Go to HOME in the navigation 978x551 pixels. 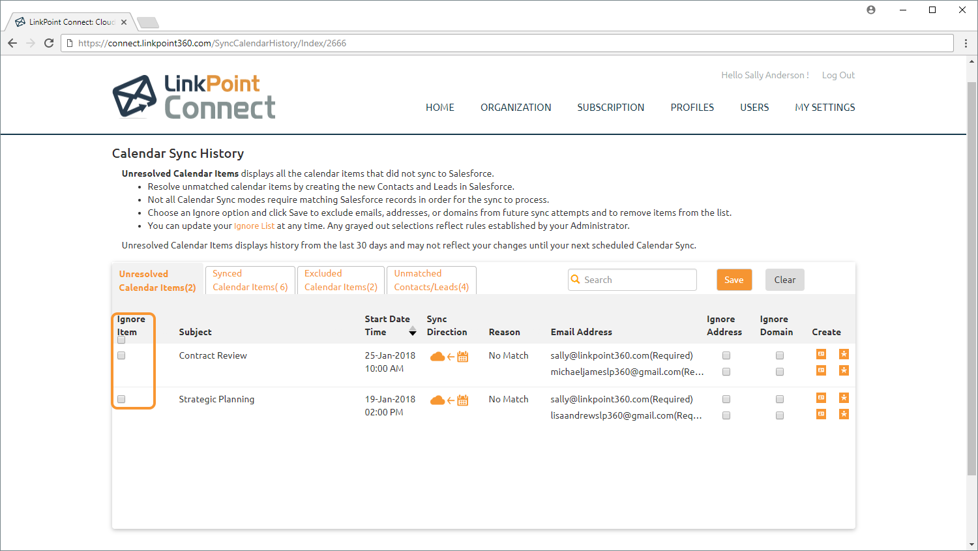point(440,108)
